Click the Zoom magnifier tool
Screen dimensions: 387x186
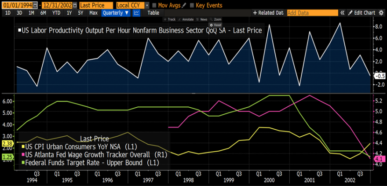click(x=215, y=20)
